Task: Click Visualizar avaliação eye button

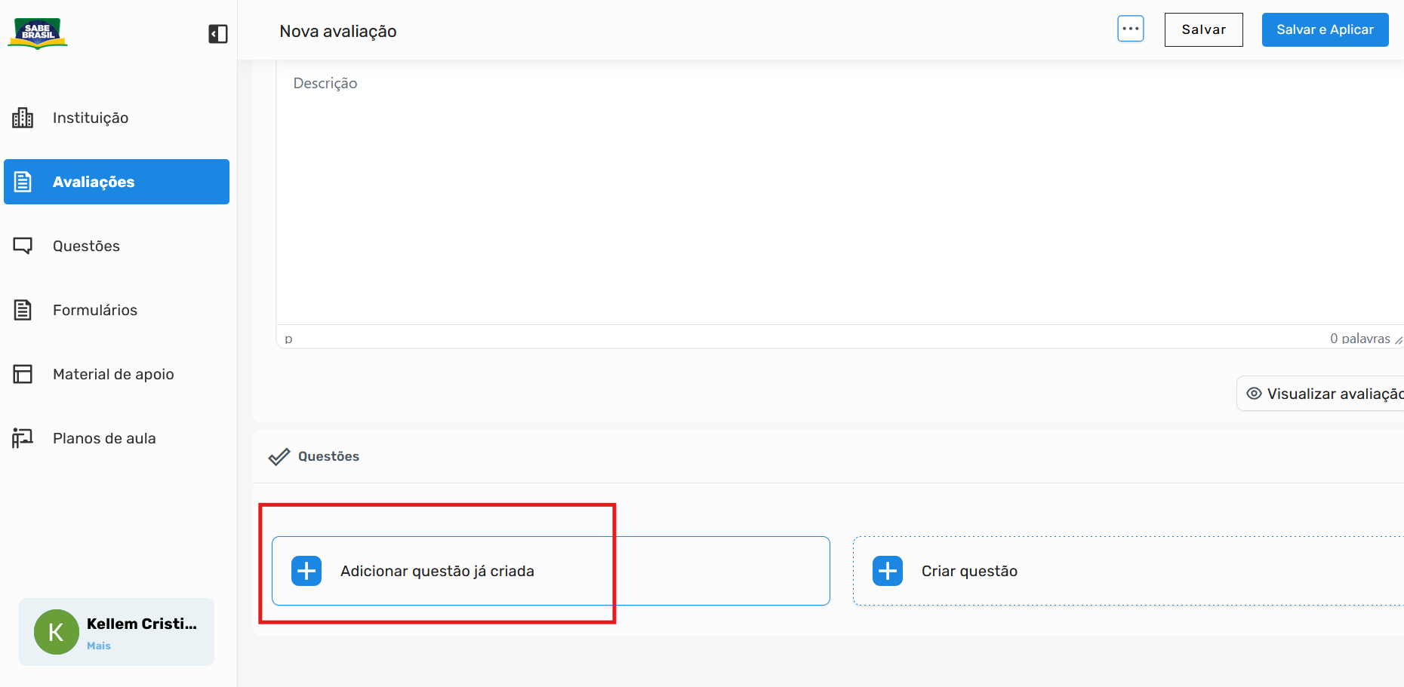Action: 1321,394
